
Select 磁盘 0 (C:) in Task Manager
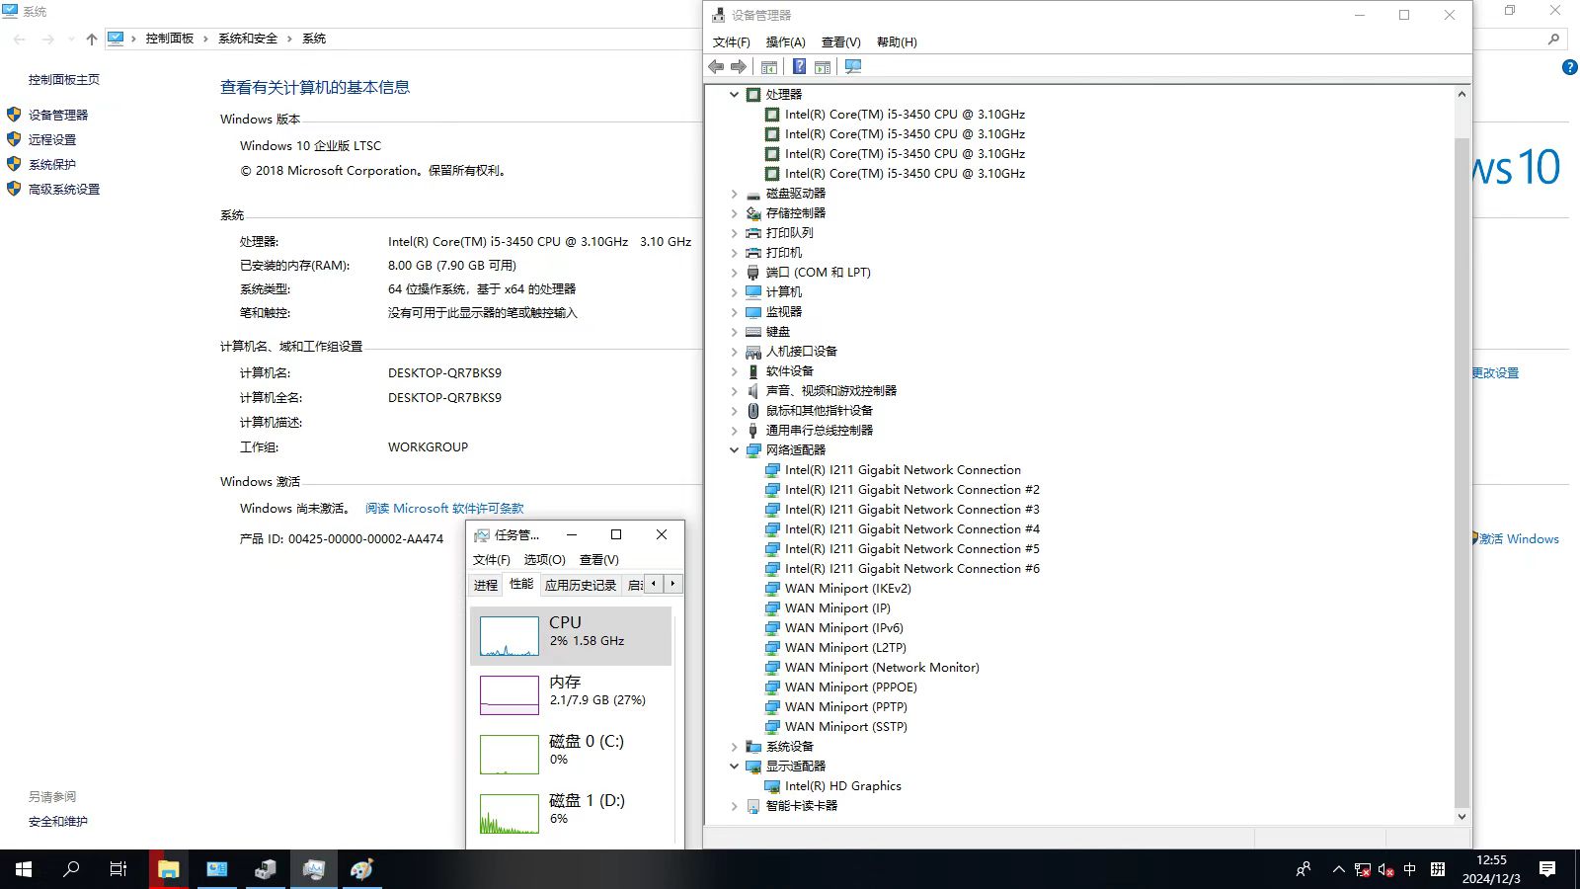pyautogui.click(x=571, y=754)
